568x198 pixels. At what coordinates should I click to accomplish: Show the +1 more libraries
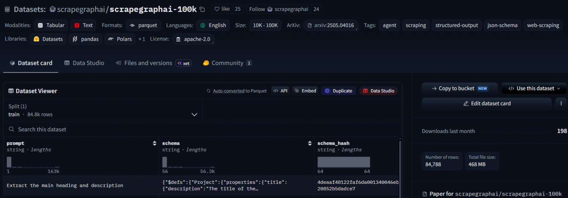point(142,39)
